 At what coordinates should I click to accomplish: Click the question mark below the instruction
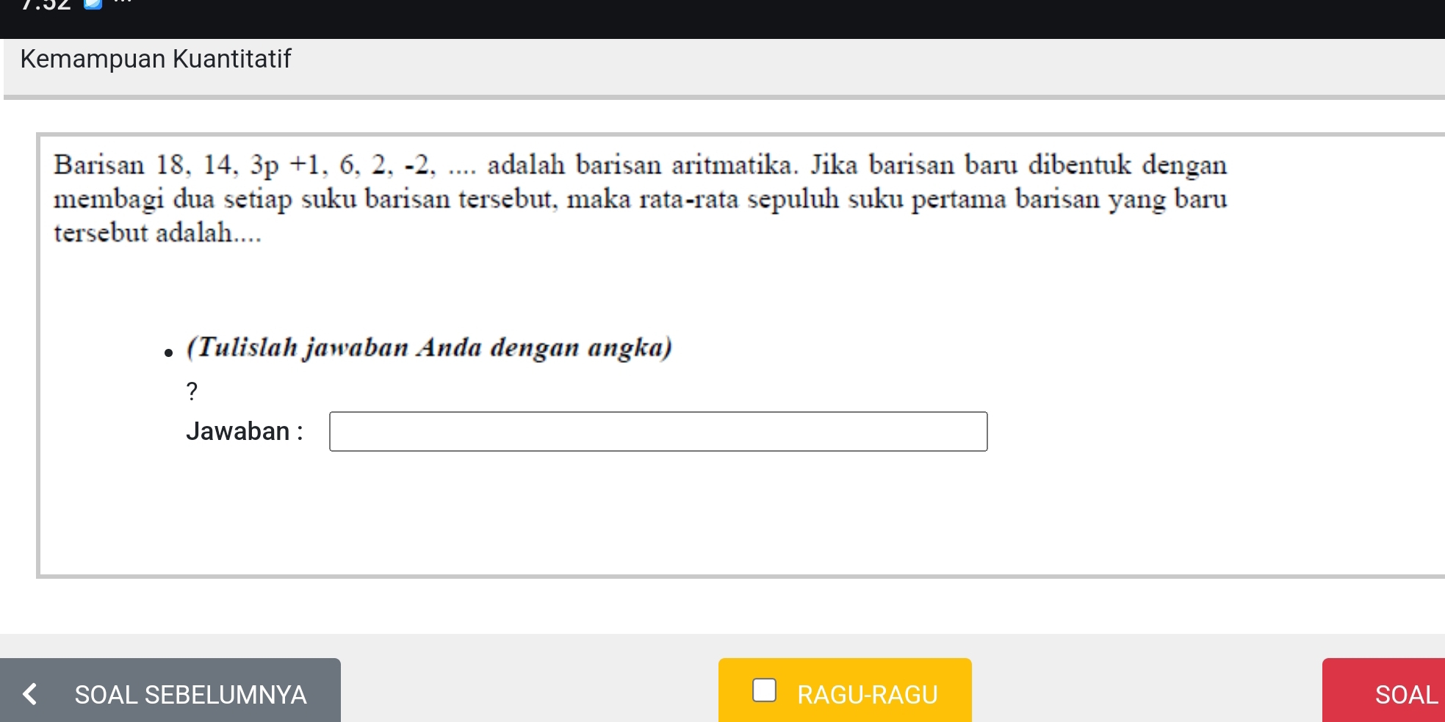[x=192, y=391]
